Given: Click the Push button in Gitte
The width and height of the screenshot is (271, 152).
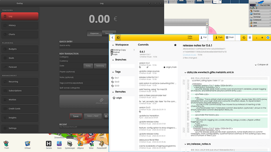Looking at the screenshot, I should point(219,37).
